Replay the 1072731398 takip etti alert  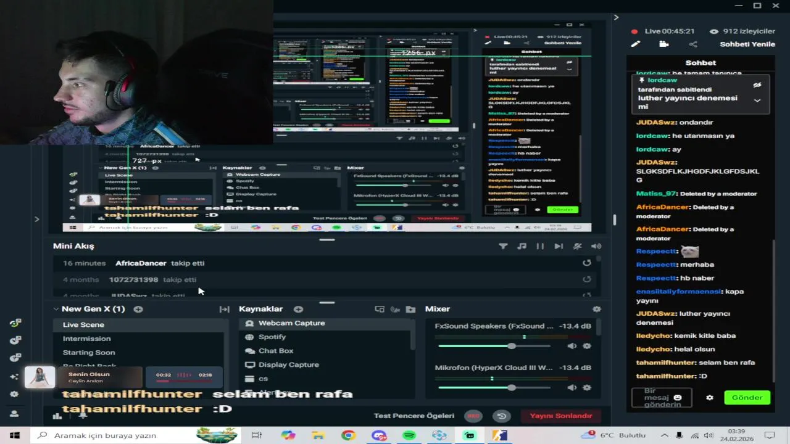tap(587, 279)
